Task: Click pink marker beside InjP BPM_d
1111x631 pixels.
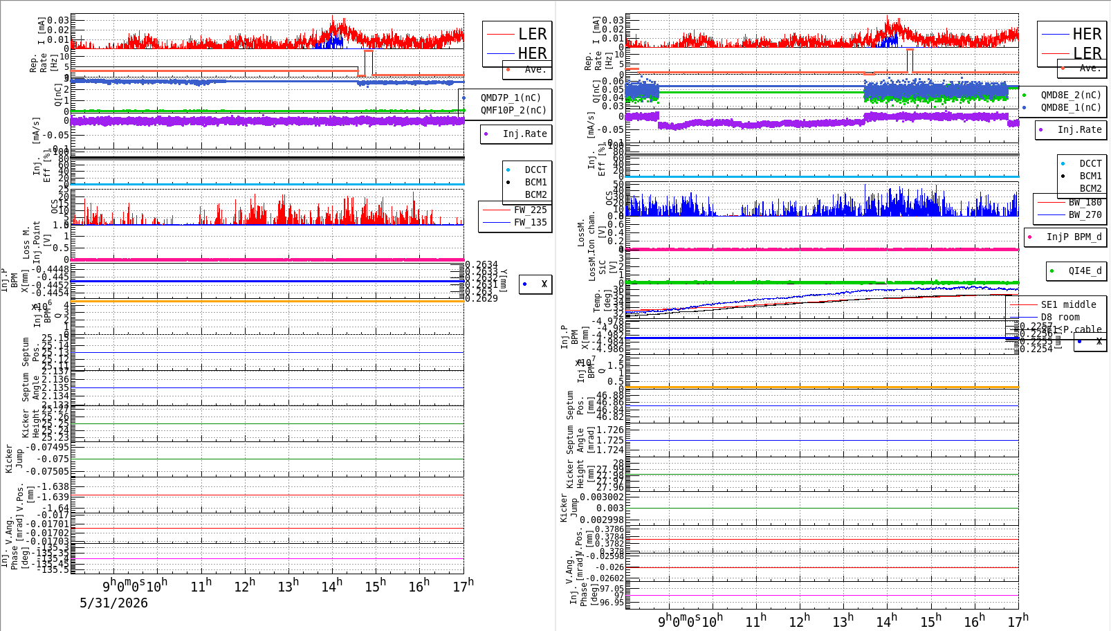Action: click(1030, 237)
